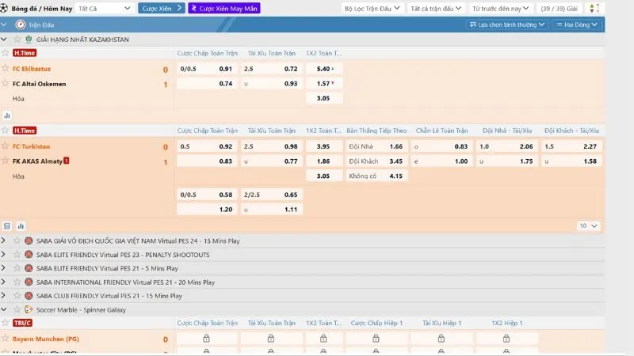Open statistics chart icon under FC Altai Oskemen match
The image size is (634, 356).
(x=7, y=115)
